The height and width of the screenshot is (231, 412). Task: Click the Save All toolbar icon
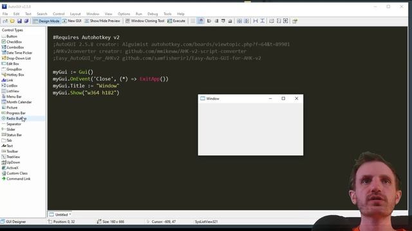tap(26, 21)
